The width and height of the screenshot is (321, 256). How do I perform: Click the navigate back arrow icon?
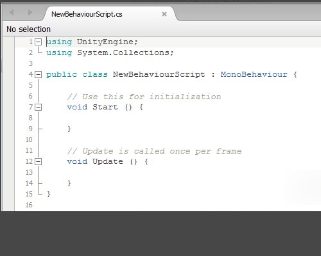pos(12,13)
